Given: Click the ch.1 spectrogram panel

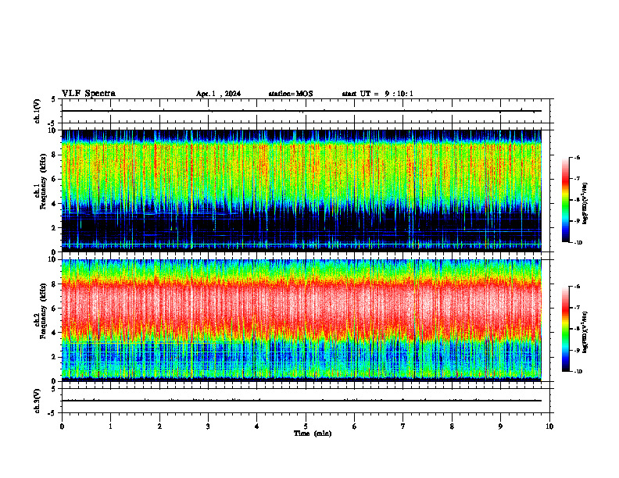Looking at the screenshot, I should click(x=302, y=191).
